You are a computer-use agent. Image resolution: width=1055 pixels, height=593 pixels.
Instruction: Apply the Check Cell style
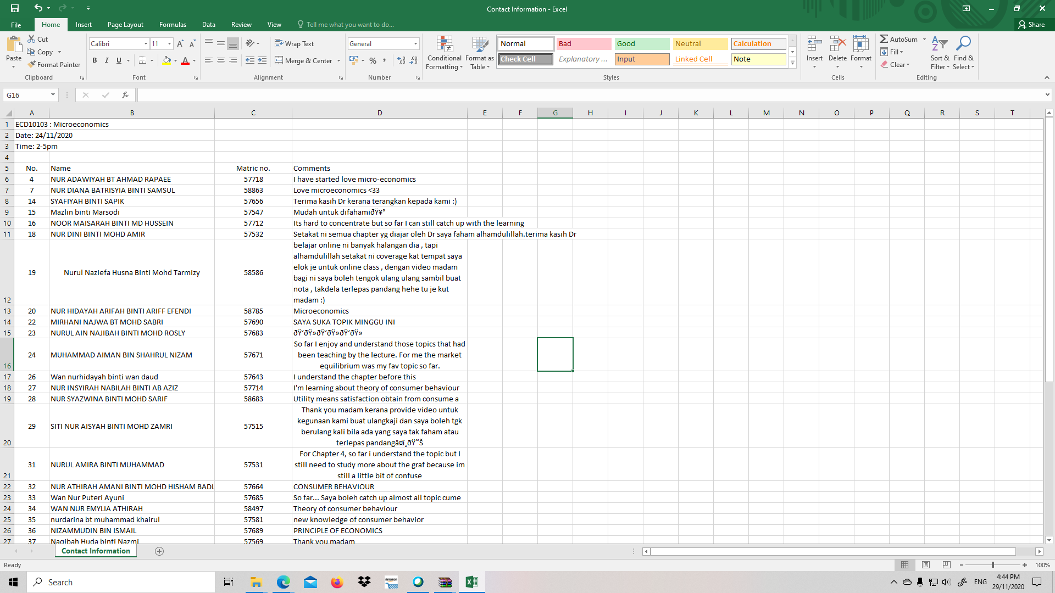pos(526,59)
